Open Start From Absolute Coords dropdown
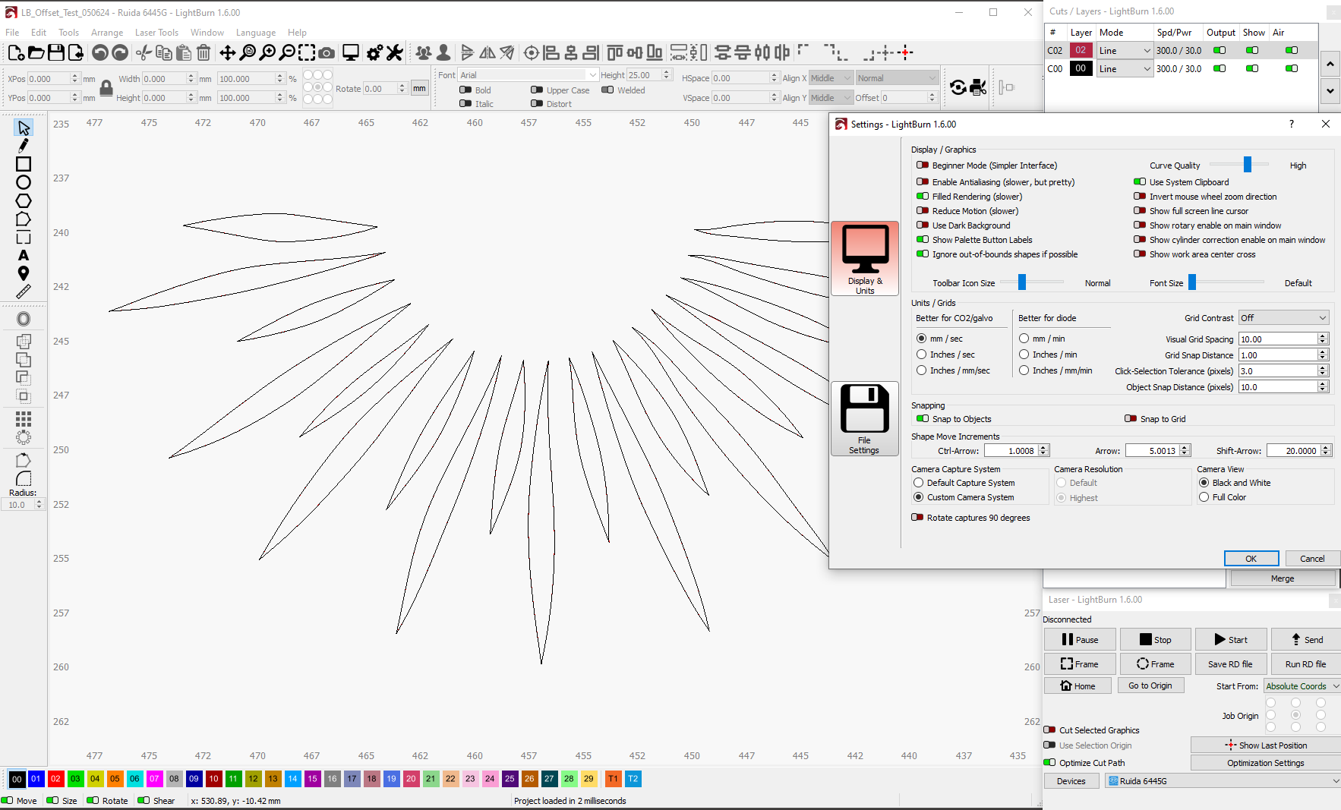This screenshot has width=1341, height=810. pos(1302,686)
